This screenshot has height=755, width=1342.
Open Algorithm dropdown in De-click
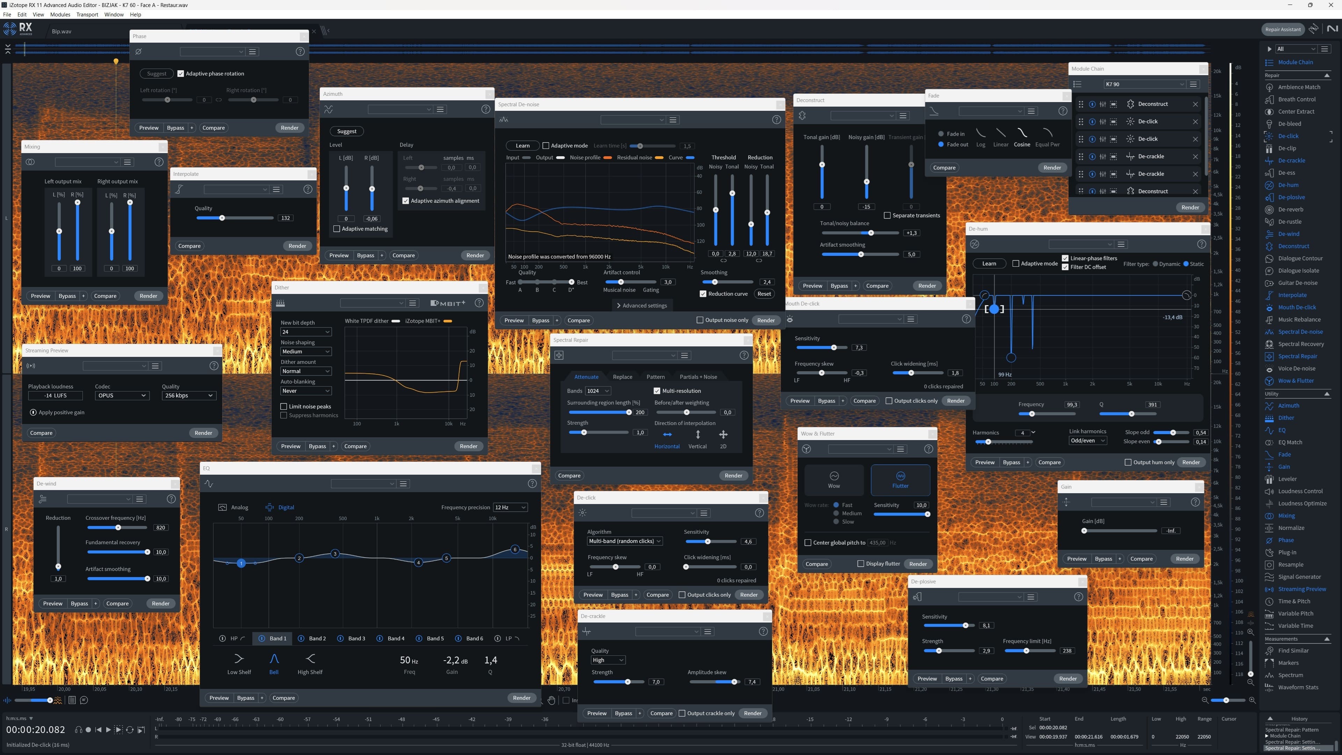coord(625,541)
